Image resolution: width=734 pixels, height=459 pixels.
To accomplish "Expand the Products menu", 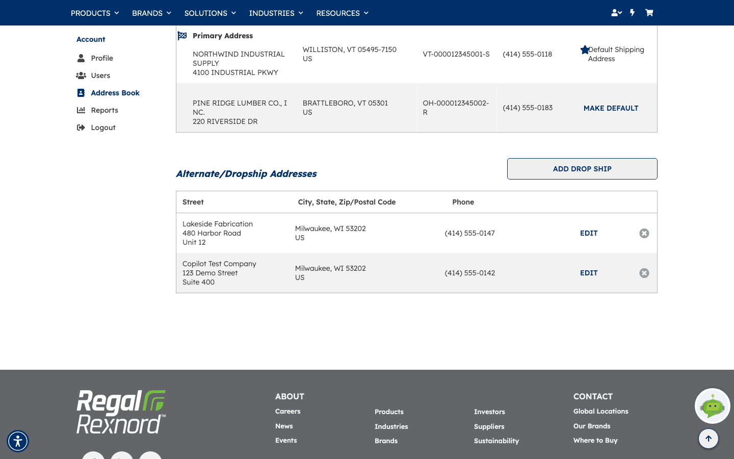I will click(x=95, y=13).
